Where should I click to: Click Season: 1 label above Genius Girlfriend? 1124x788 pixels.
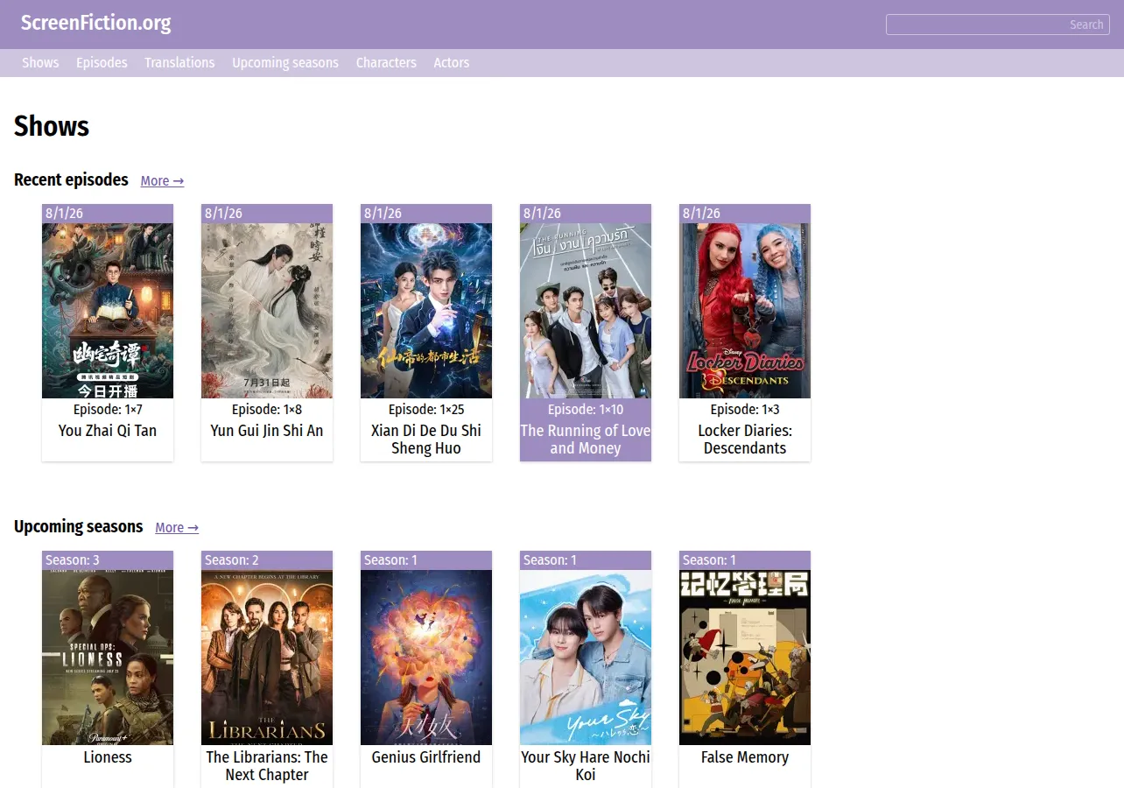[390, 560]
